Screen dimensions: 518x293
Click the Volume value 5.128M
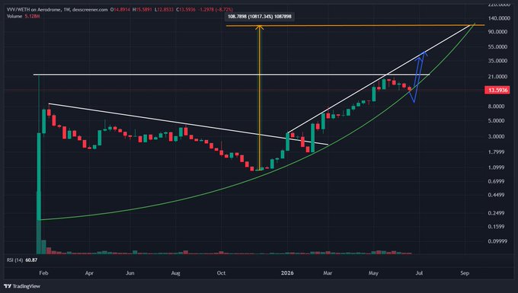(x=32, y=16)
